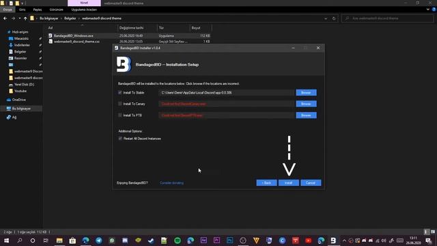The width and height of the screenshot is (437, 246).
Task: Browse for the PTB install location
Action: (x=306, y=115)
